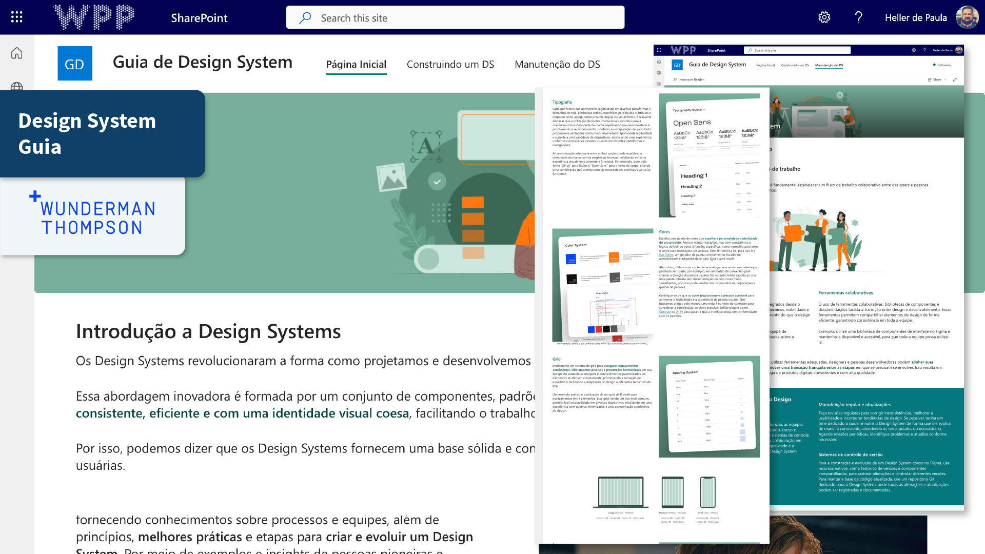Go to the large Manutenção do DS tab
This screenshot has height=554, width=985.
pyautogui.click(x=557, y=64)
